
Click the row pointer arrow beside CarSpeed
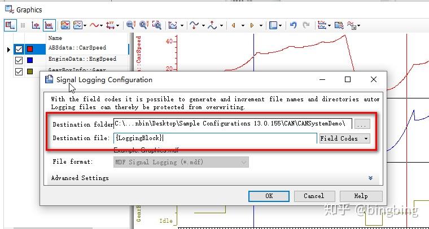pos(8,50)
